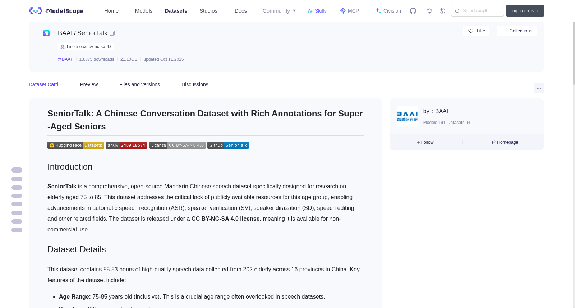The image size is (575, 308).
Task: Expand the Community dropdown menu
Action: (279, 11)
